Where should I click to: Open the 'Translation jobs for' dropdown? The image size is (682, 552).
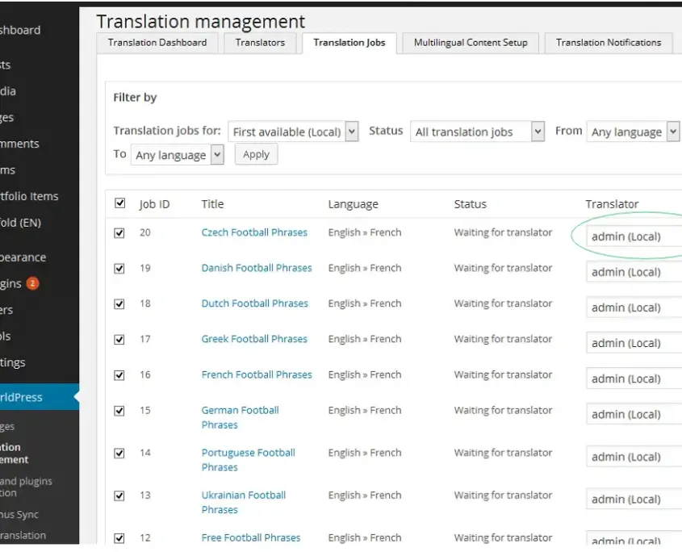pos(293,132)
